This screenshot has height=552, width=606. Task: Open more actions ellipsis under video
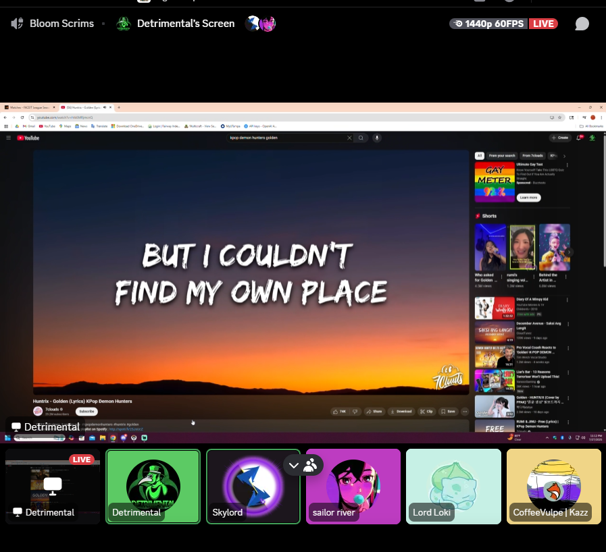click(465, 412)
